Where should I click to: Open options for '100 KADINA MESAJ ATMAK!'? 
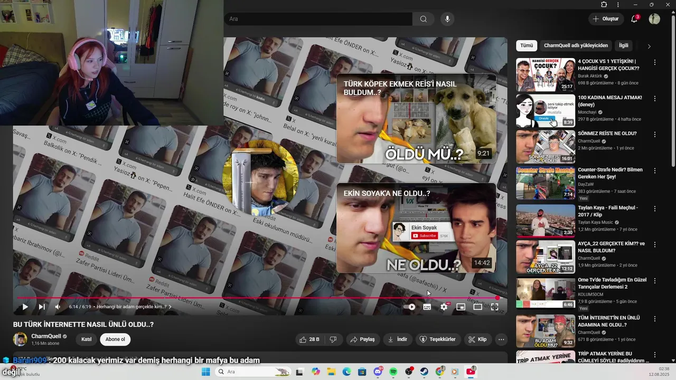(655, 98)
